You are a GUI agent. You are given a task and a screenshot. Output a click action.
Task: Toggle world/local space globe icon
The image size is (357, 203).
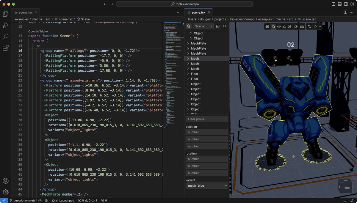point(267,26)
